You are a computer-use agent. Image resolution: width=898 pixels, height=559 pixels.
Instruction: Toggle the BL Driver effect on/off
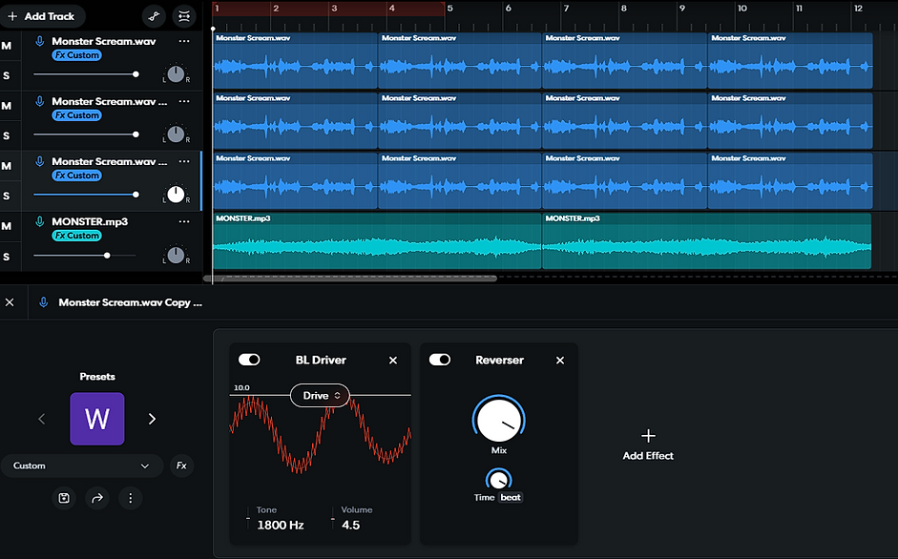(x=249, y=360)
